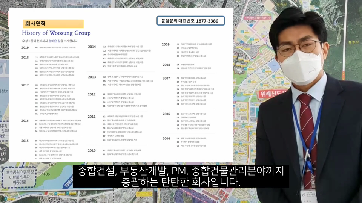
Task: Click the 1406 number on the map
Action: 46,174
